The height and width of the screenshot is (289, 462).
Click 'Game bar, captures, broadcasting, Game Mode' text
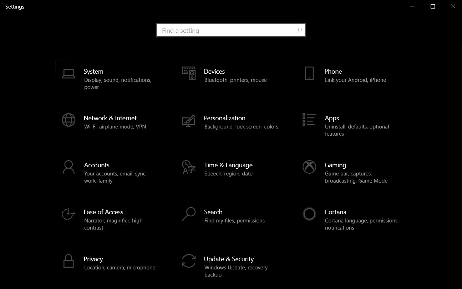(356, 177)
